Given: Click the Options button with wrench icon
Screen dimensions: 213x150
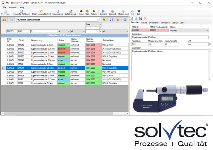Looking at the screenshot, I should coord(103,13).
